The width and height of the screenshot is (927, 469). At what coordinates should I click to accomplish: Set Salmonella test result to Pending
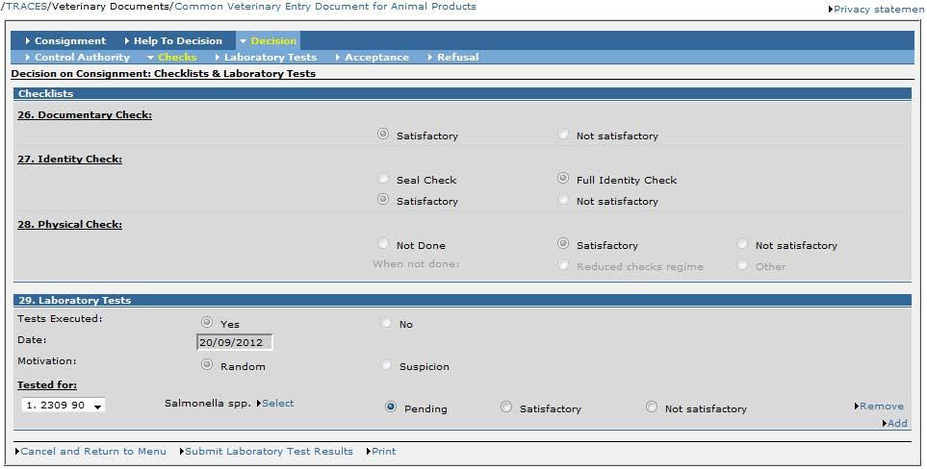tap(391, 407)
